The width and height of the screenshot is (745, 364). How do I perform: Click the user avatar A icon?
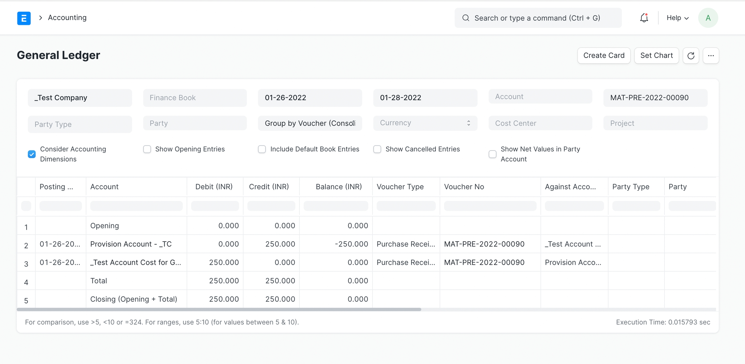pyautogui.click(x=708, y=18)
